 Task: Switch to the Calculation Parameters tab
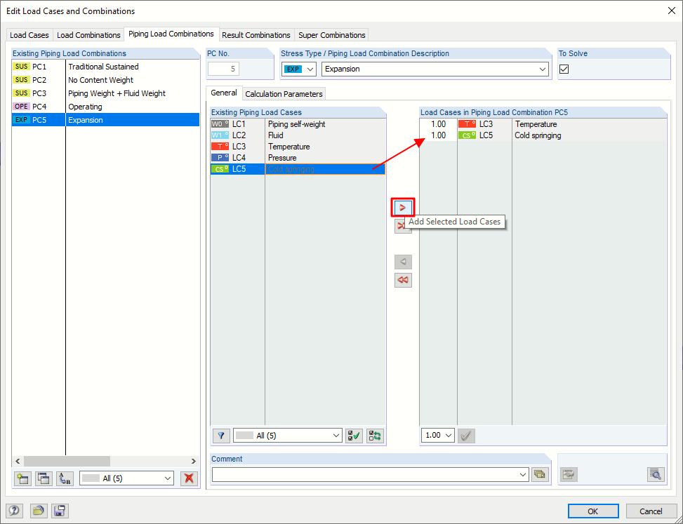284,93
